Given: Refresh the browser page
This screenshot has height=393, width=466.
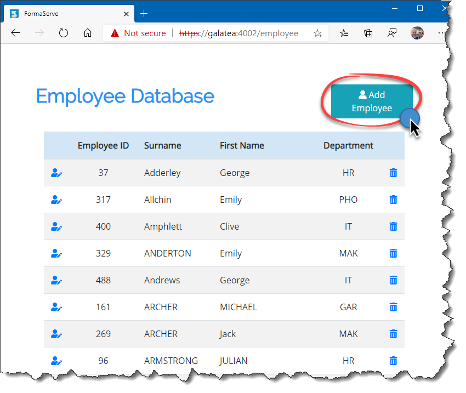Looking at the screenshot, I should point(64,33).
